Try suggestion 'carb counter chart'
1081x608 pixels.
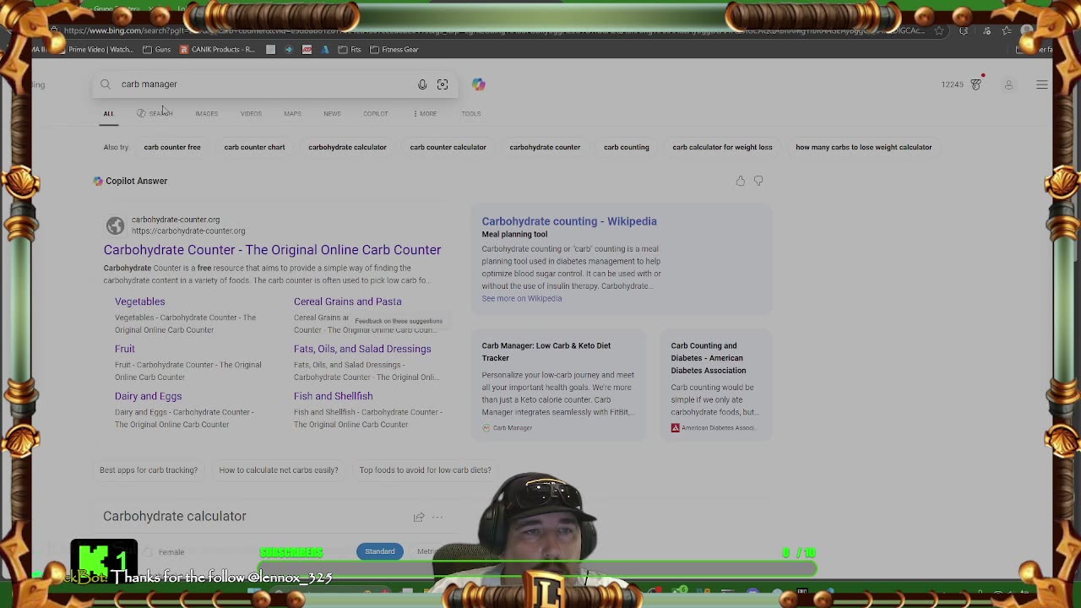coord(254,147)
